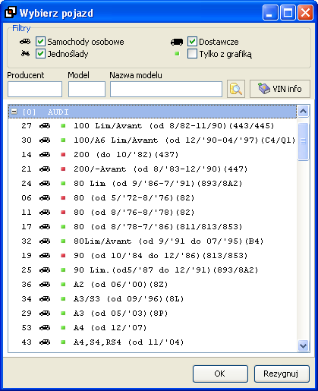
Task: Click car icon beside Samochody osobowe
Action: point(25,41)
